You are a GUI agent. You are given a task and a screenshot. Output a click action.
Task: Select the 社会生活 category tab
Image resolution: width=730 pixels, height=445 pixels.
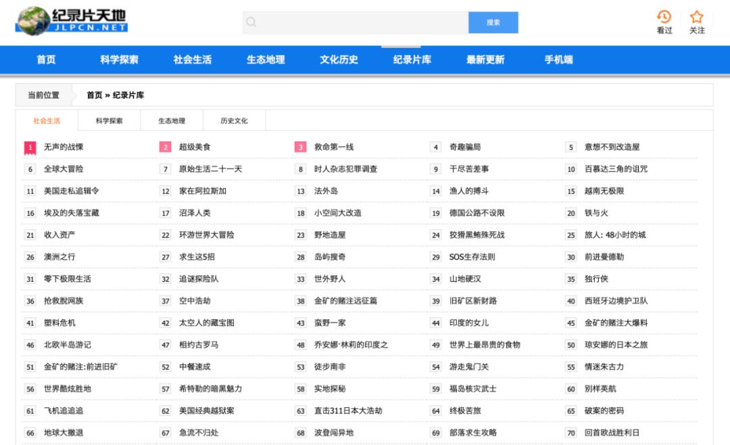click(47, 121)
